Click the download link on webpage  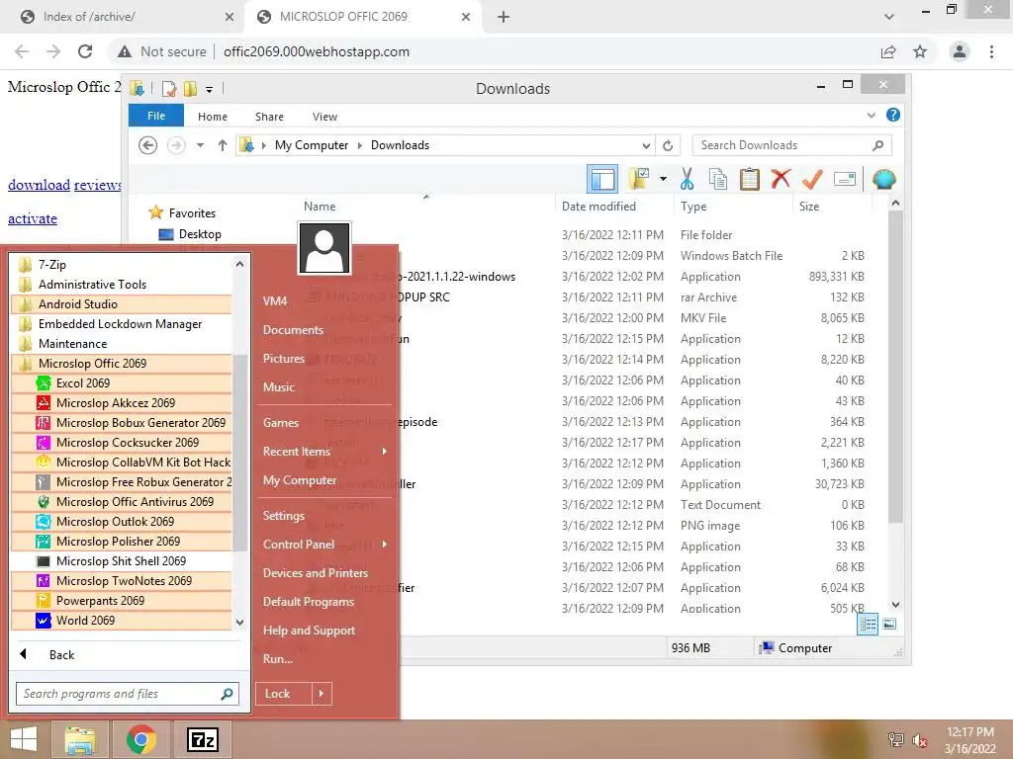click(39, 185)
